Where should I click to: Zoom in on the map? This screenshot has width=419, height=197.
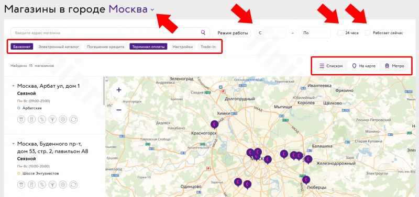point(119,90)
